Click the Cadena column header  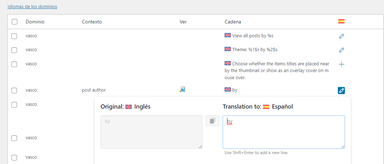click(x=233, y=22)
